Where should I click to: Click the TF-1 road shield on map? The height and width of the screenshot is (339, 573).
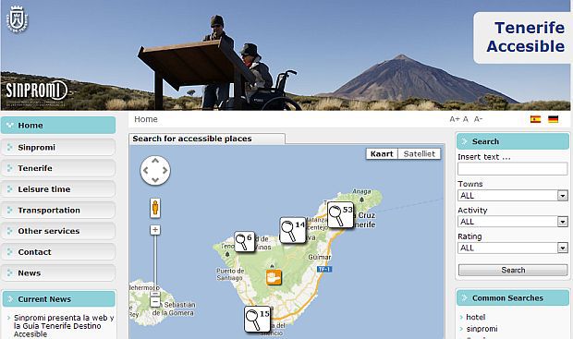[x=324, y=269]
